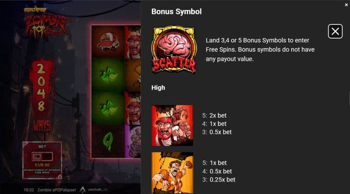Click the Zombie aPOPalypse title in footer
Image resolution: width=350 pixels, height=194 pixels.
(56, 190)
